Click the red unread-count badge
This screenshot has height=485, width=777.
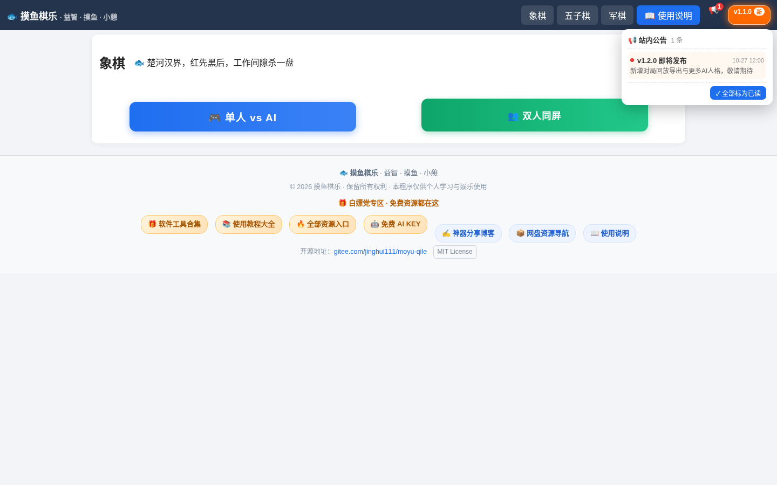click(x=719, y=6)
